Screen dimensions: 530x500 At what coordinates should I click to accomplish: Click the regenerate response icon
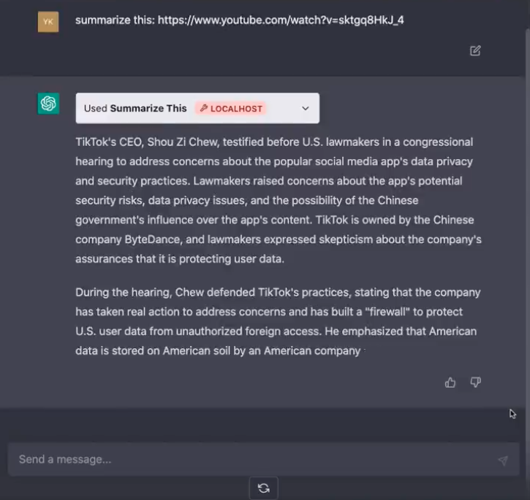click(264, 488)
